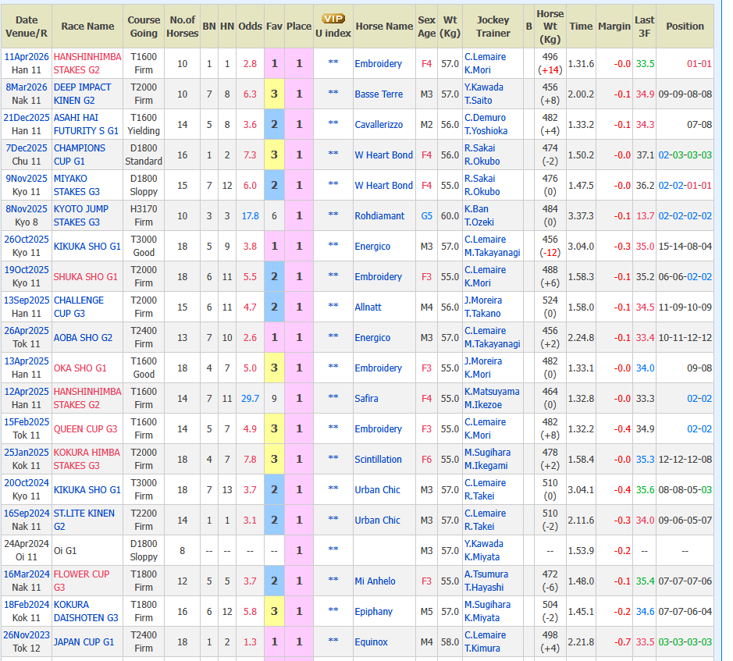This screenshot has height=661, width=733.
Task: View horse Allnatt profile
Action: [x=368, y=307]
